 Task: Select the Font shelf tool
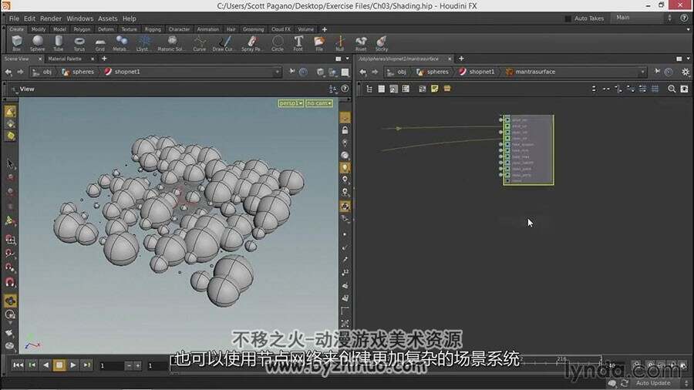click(298, 43)
